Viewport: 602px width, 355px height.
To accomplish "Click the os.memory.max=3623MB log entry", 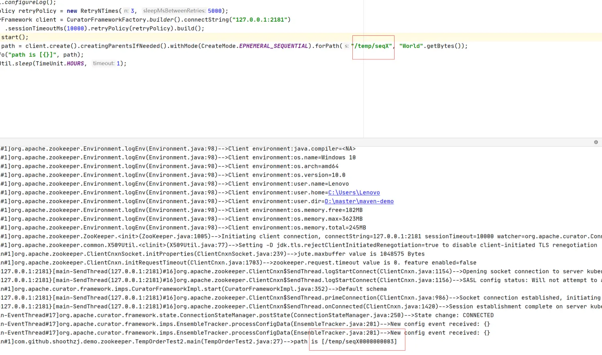I will click(328, 219).
